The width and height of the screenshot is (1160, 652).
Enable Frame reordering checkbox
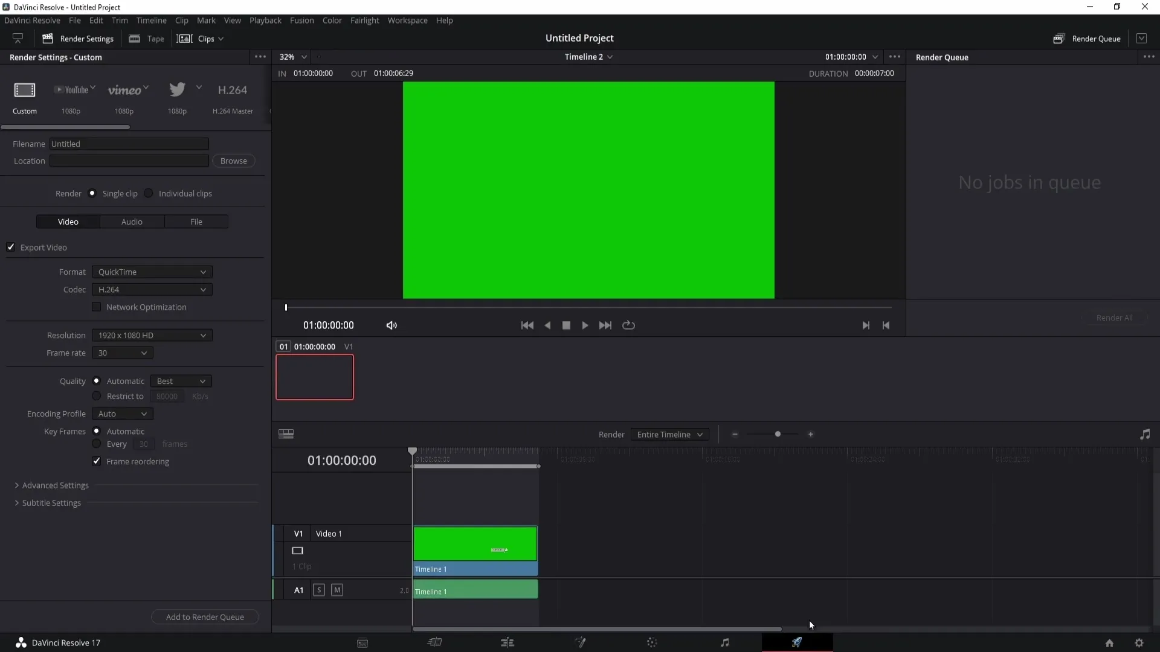pyautogui.click(x=97, y=461)
